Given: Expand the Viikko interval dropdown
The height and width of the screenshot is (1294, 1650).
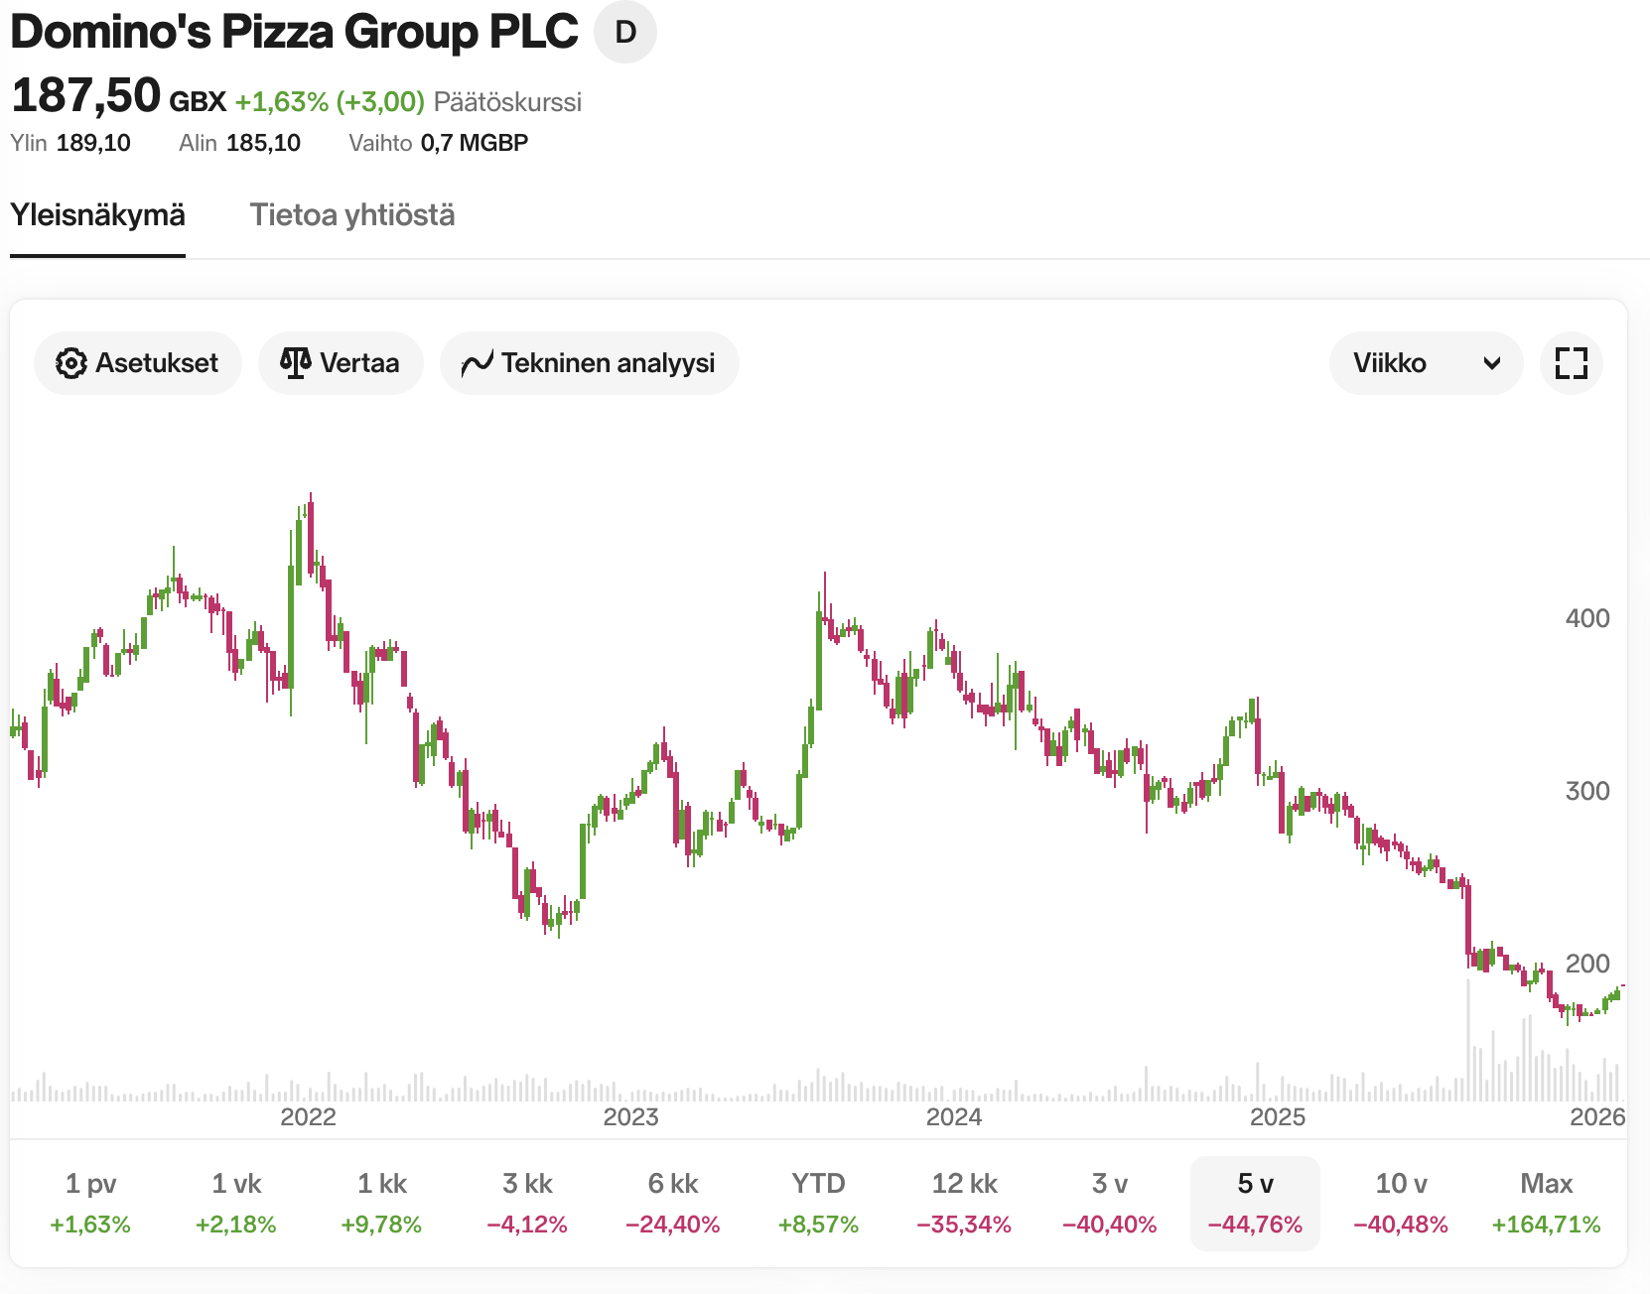Looking at the screenshot, I should pos(1425,363).
